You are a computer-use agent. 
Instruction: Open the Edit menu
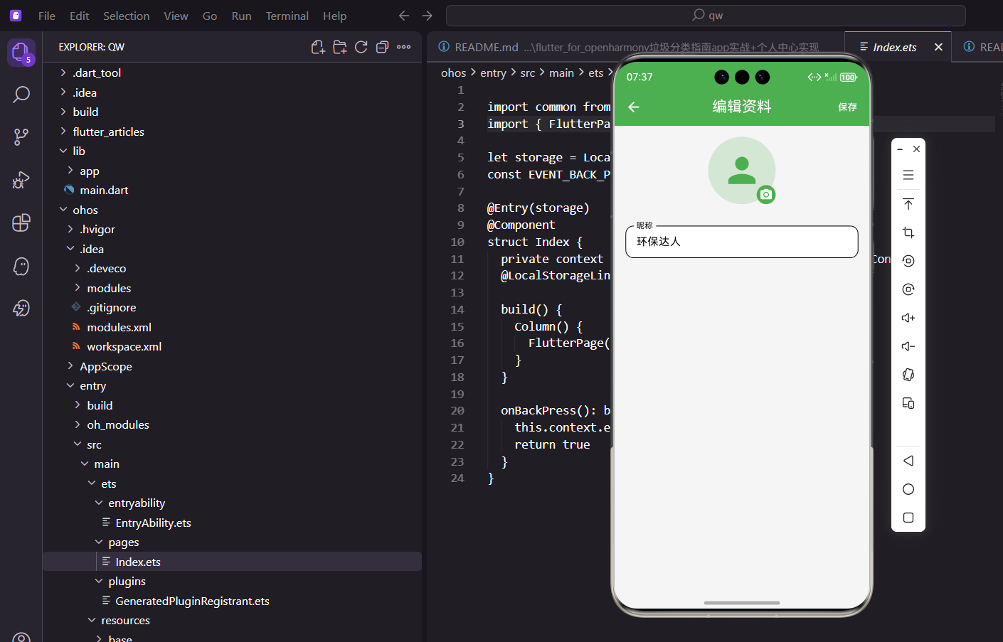79,16
